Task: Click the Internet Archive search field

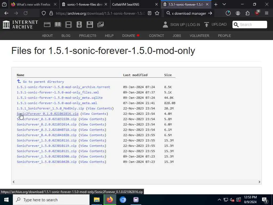Action: click(250, 25)
